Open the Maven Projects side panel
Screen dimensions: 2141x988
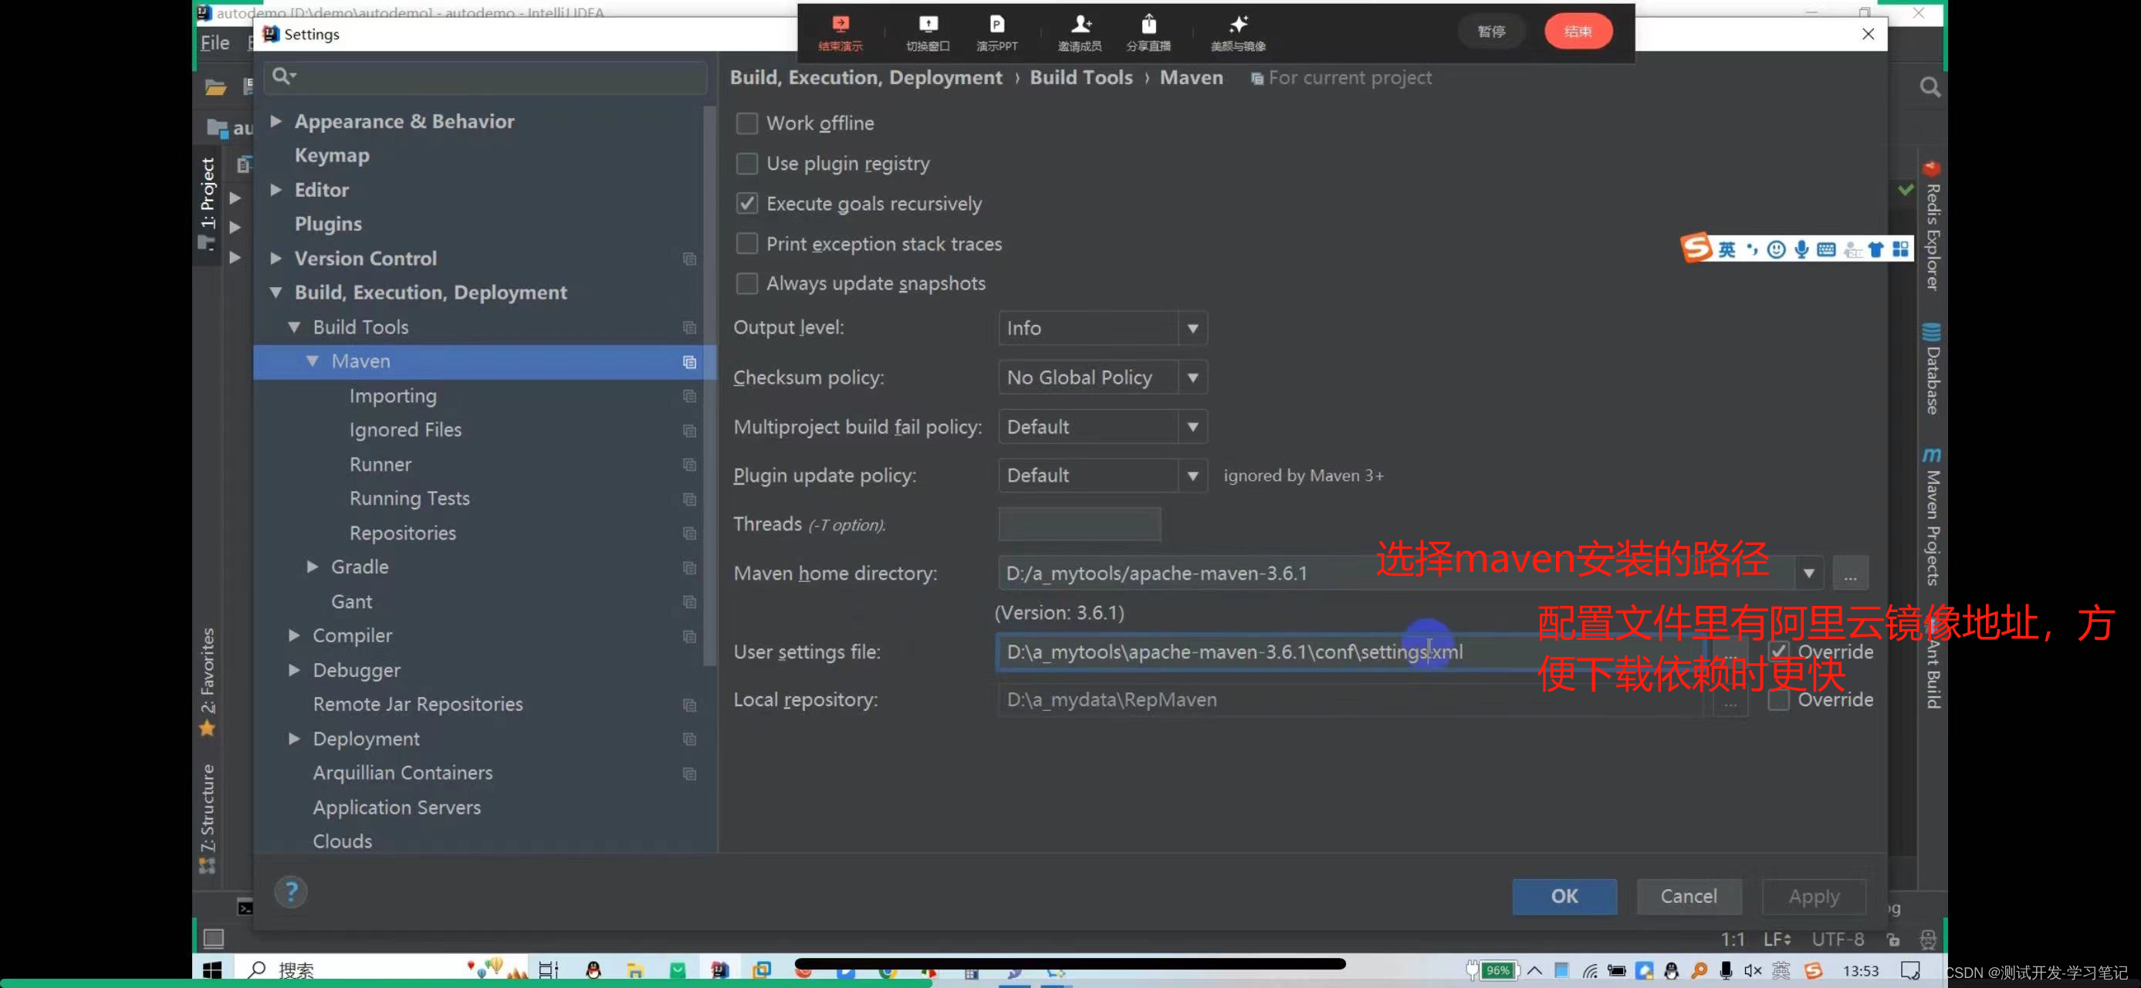(1932, 518)
